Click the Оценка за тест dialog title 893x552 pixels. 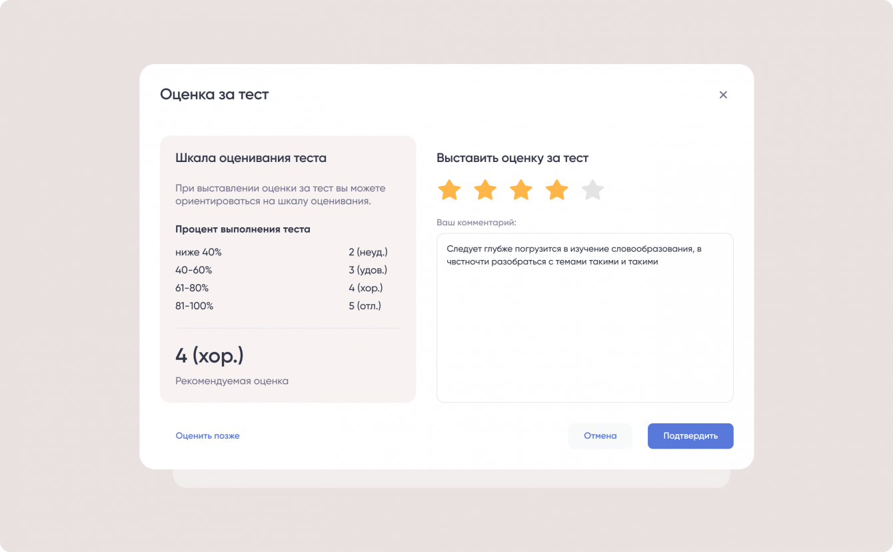(x=214, y=95)
